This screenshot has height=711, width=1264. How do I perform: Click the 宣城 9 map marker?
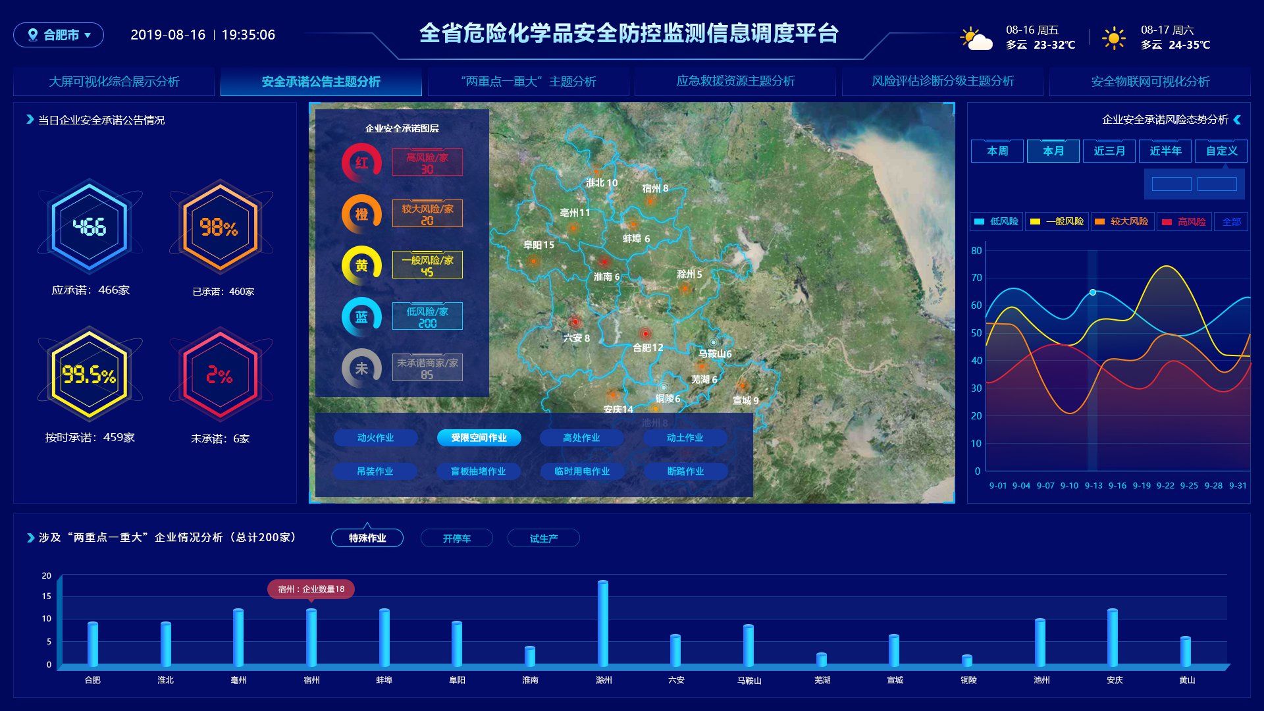point(743,386)
